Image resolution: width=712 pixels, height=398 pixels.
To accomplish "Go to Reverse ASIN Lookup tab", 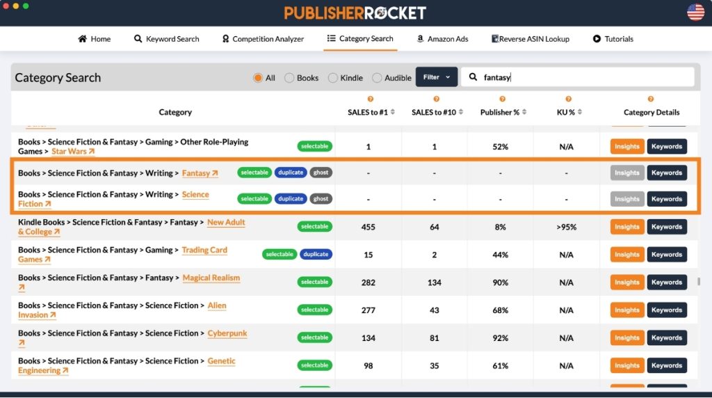I will (x=530, y=39).
